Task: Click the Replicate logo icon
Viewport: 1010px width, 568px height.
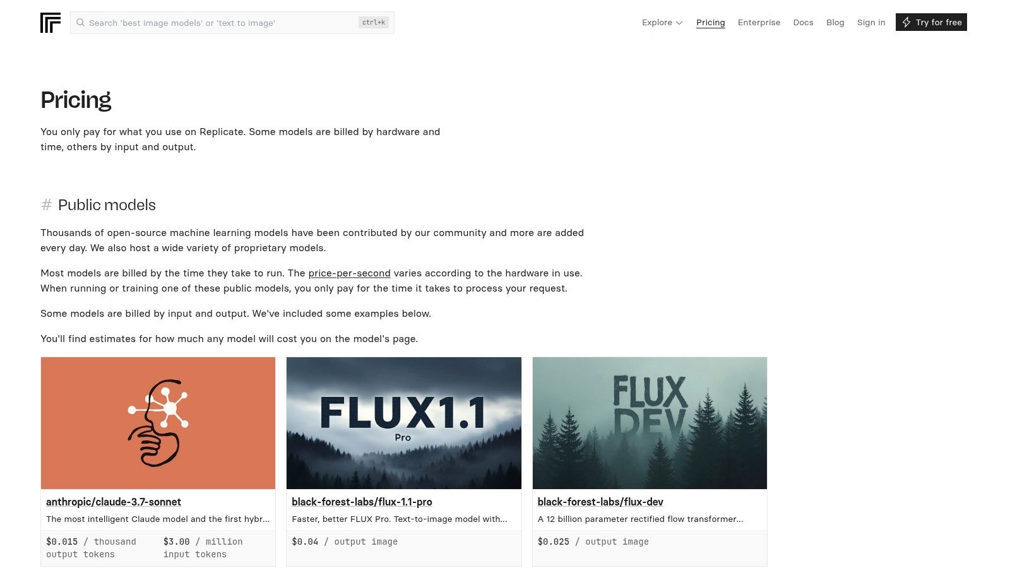Action: click(50, 23)
